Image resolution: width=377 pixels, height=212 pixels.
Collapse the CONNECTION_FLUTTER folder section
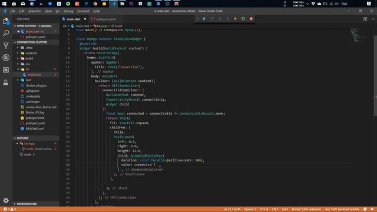[x=15, y=42]
